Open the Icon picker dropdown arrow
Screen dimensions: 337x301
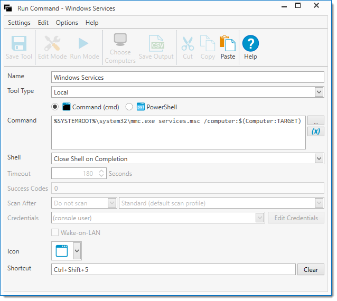[x=77, y=251]
